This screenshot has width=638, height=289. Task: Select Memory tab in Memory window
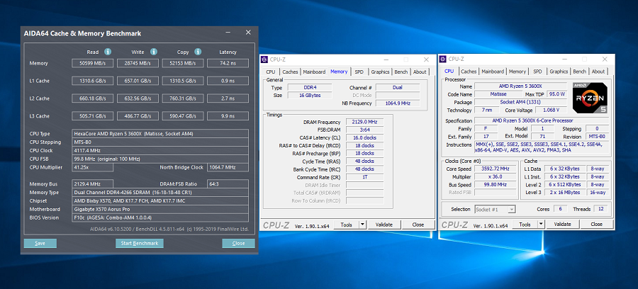(339, 72)
